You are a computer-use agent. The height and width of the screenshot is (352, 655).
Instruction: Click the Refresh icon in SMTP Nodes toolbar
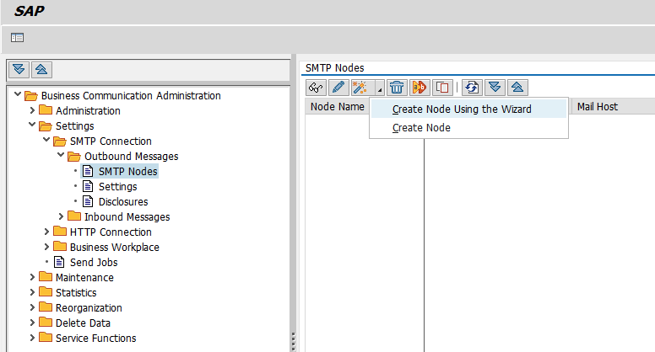pos(472,88)
